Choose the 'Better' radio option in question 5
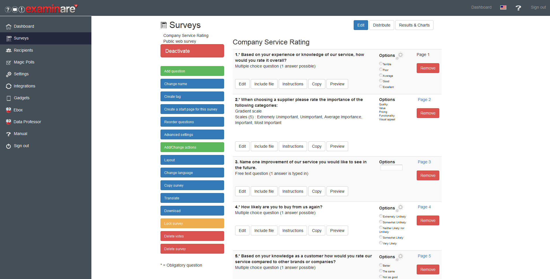The height and width of the screenshot is (279, 550). [x=381, y=265]
